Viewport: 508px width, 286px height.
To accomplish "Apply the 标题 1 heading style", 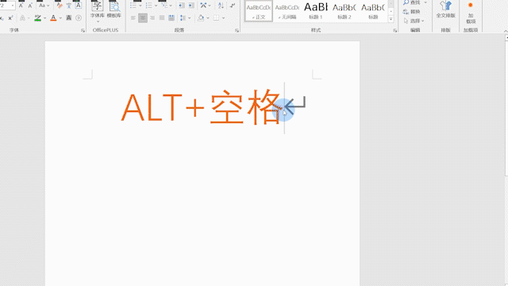I will (x=316, y=11).
